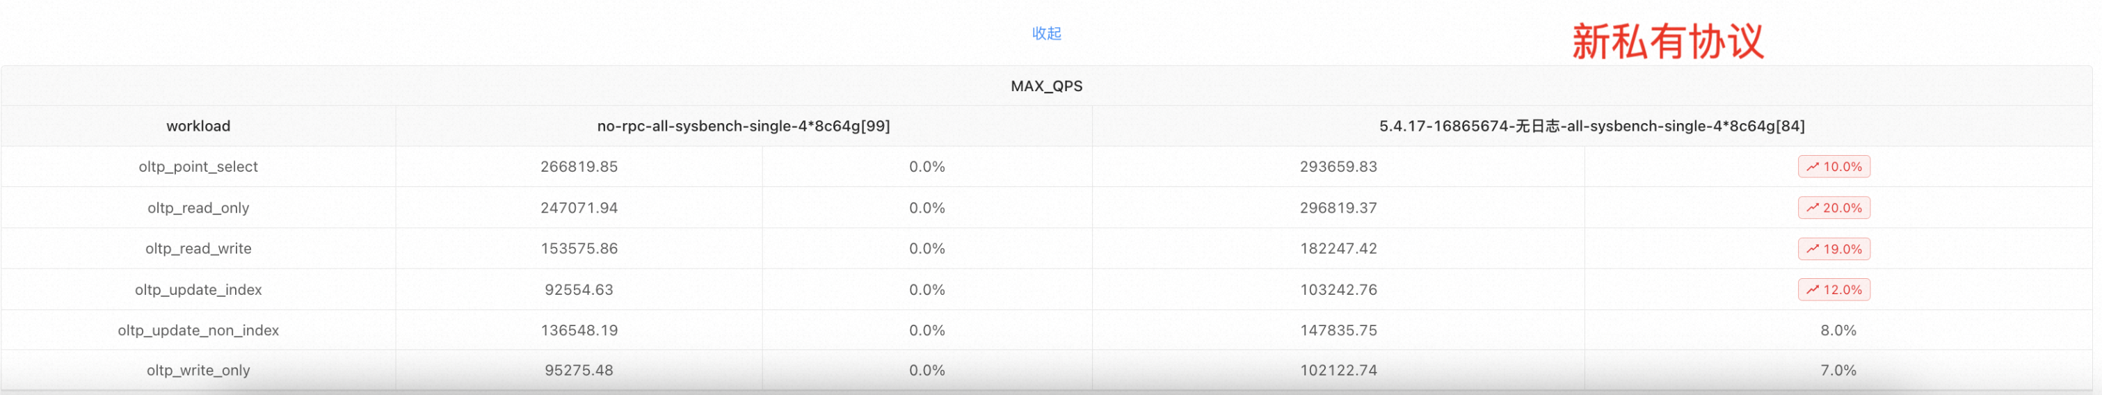2102x395 pixels.
Task: Select the oltp_read_only workload cell
Action: click(x=198, y=208)
